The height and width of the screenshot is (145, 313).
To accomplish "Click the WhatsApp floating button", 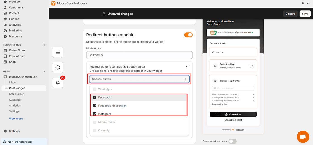I will click(x=58, y=67).
